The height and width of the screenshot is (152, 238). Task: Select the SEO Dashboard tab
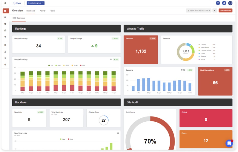click(x=19, y=18)
